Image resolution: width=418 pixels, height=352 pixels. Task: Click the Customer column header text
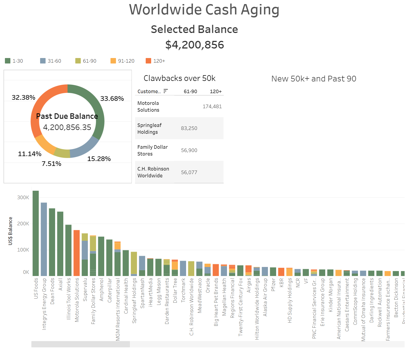[149, 92]
